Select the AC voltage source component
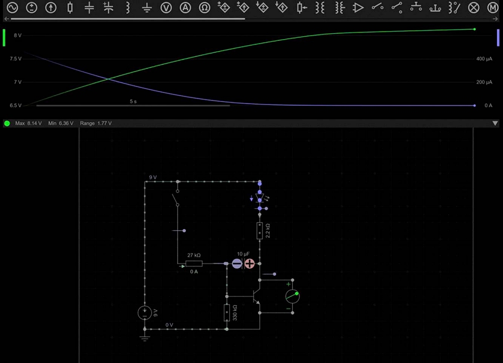 pos(11,8)
